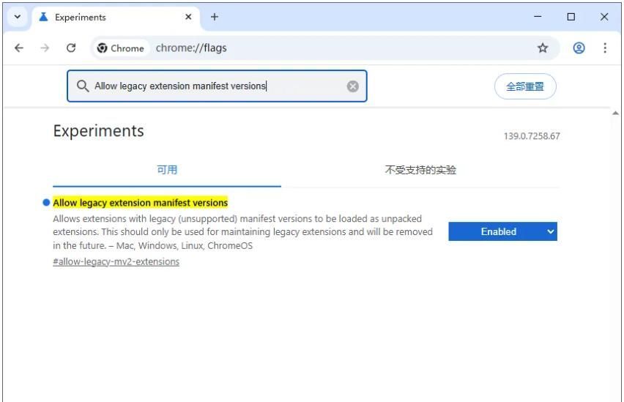Close the Experiments tab
The height and width of the screenshot is (402, 624).
point(188,17)
